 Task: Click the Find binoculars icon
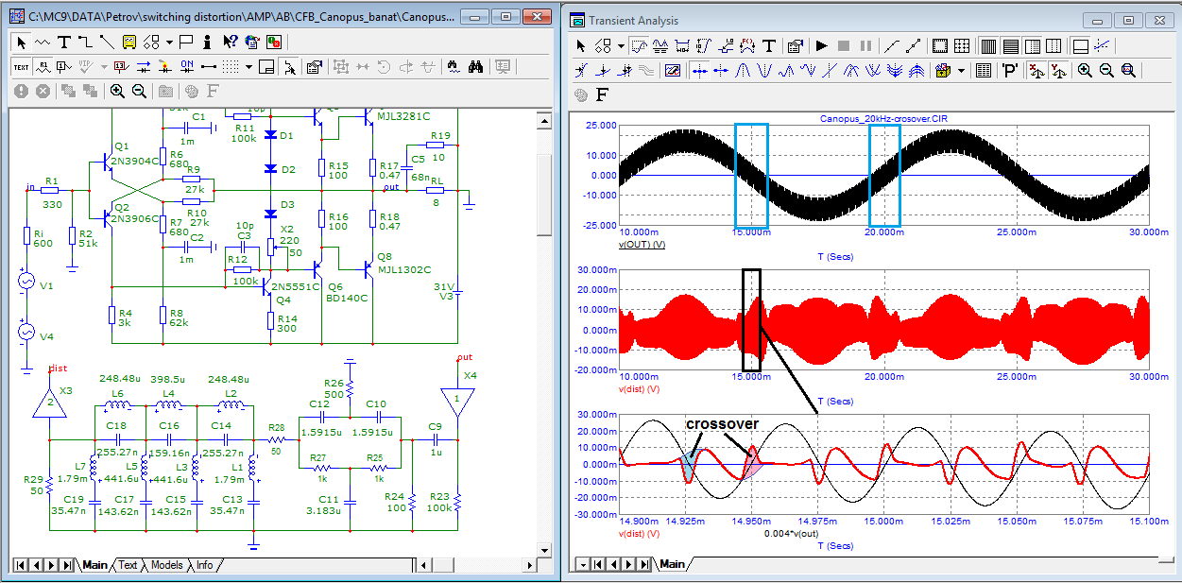click(476, 66)
